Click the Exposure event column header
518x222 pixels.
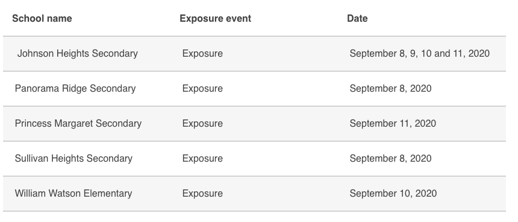[x=216, y=19]
